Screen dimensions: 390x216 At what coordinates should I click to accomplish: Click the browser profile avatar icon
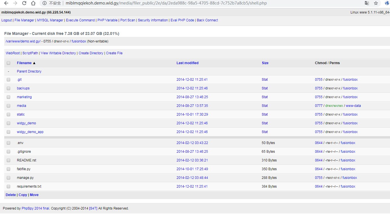click(386, 3)
